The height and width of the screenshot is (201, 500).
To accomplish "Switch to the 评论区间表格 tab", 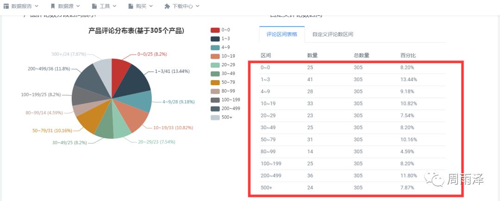I will pyautogui.click(x=282, y=34).
